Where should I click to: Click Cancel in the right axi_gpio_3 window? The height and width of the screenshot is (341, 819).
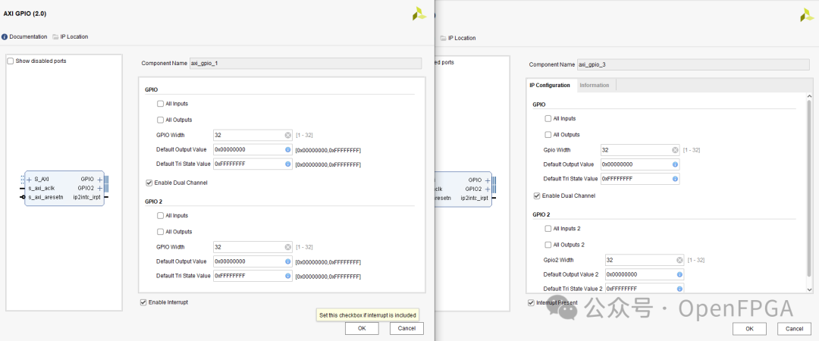coord(795,328)
